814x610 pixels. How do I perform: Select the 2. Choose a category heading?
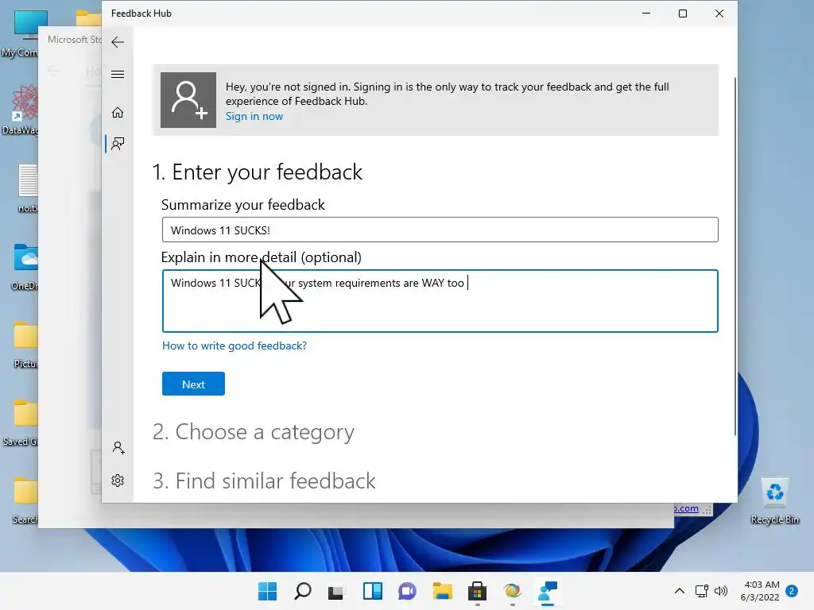(254, 431)
